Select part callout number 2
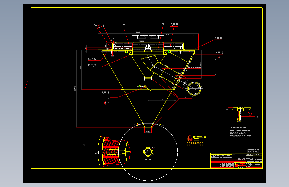The image size is (289, 187). [x=216, y=59]
